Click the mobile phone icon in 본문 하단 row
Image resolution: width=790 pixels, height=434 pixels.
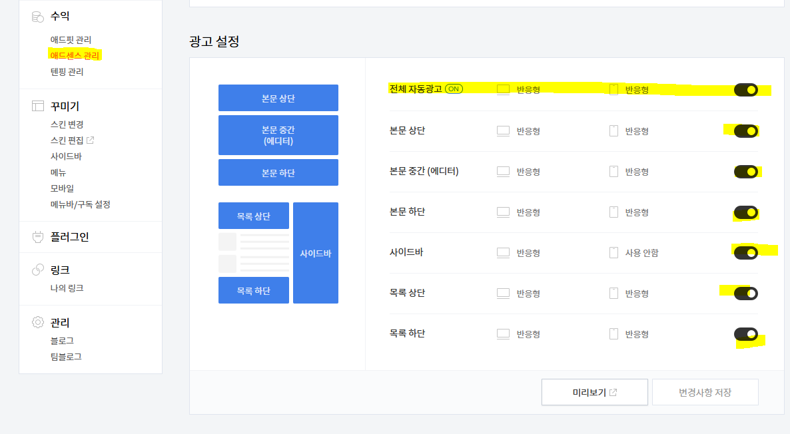(x=613, y=212)
